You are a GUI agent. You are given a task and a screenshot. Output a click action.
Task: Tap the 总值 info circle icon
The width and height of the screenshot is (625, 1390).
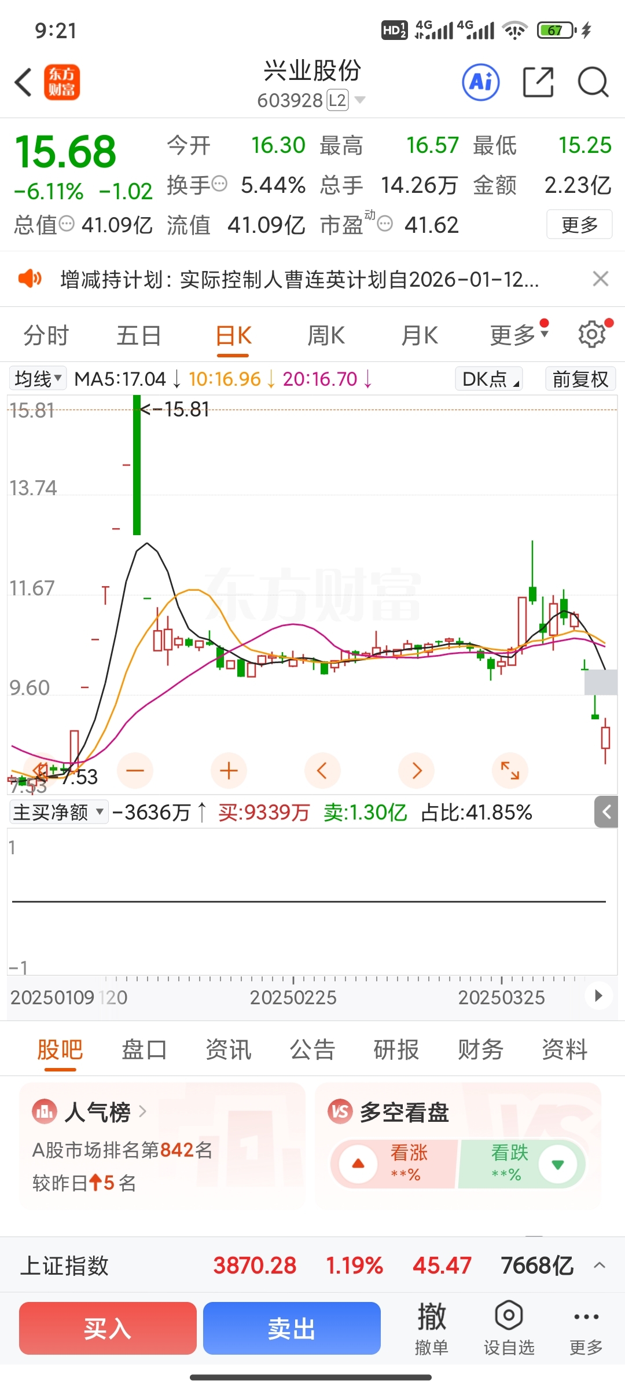click(67, 223)
